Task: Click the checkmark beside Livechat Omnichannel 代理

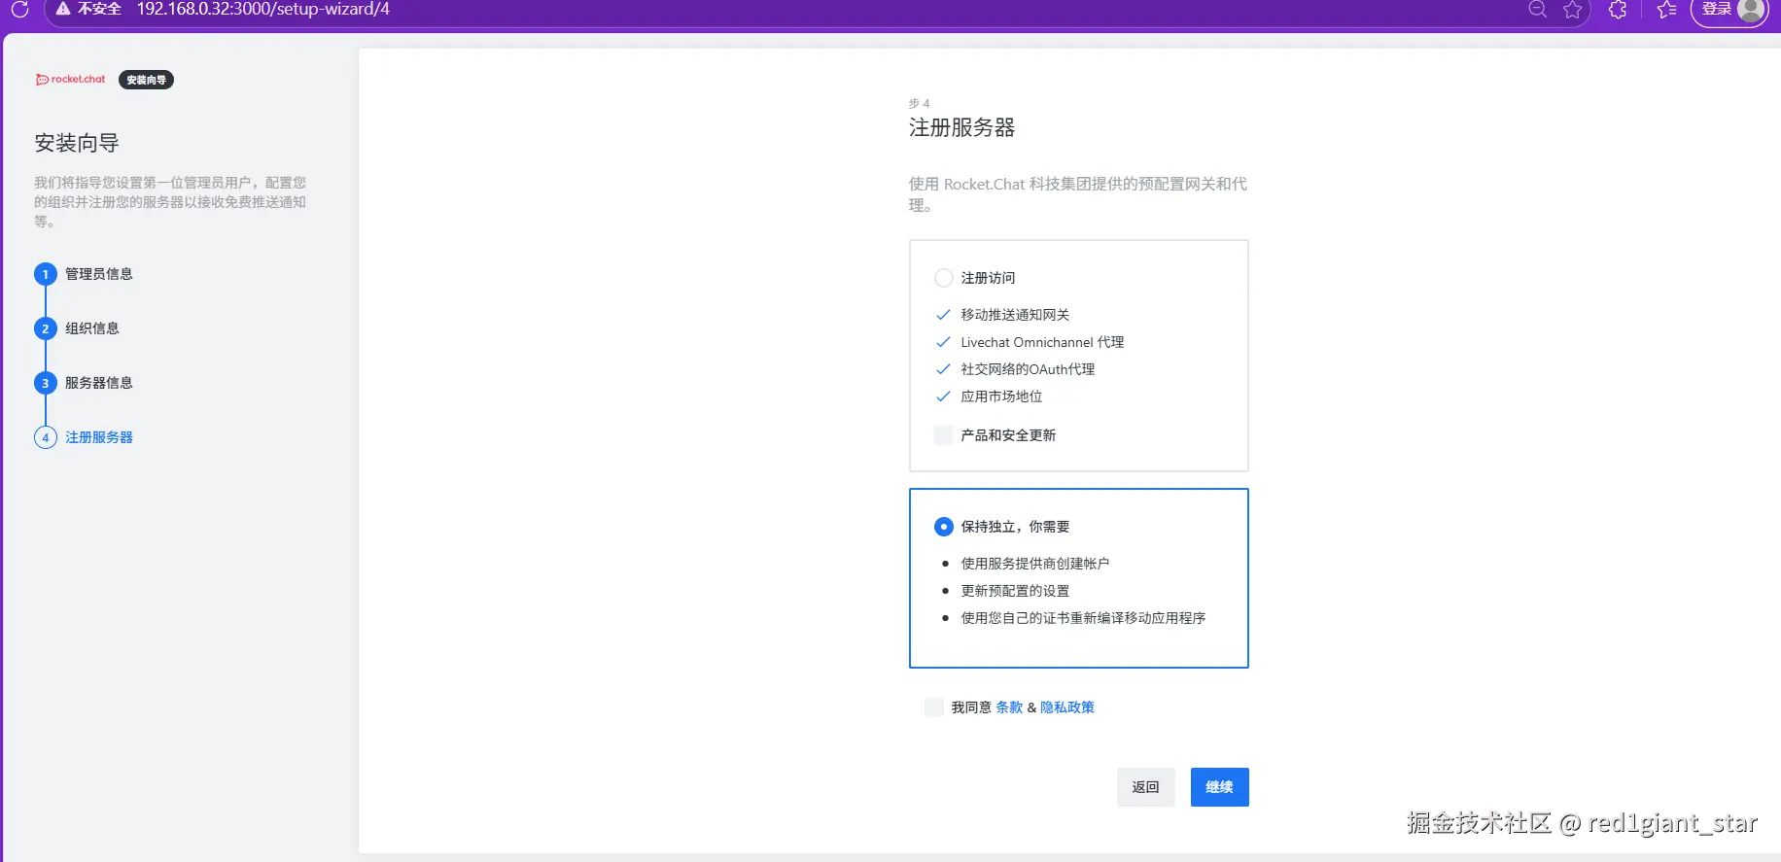Action: pyautogui.click(x=942, y=342)
